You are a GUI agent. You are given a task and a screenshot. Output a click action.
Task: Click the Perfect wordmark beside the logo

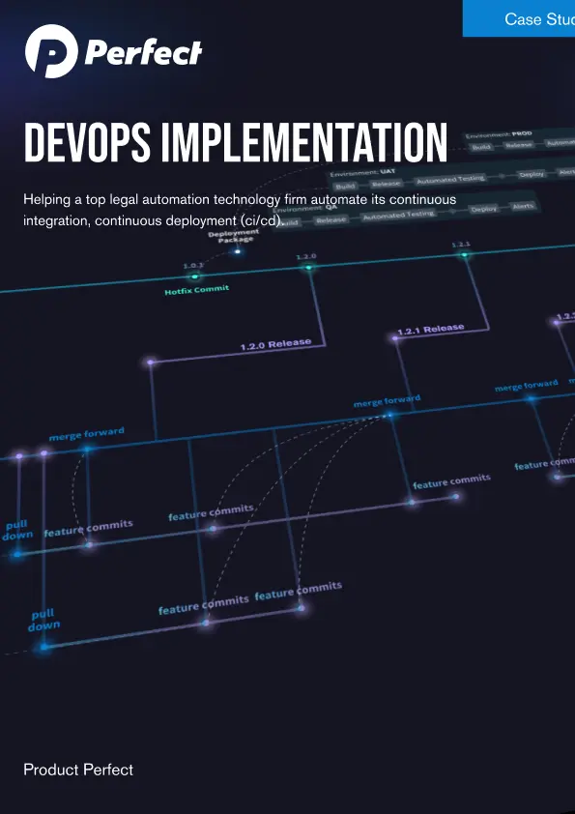[x=143, y=52]
